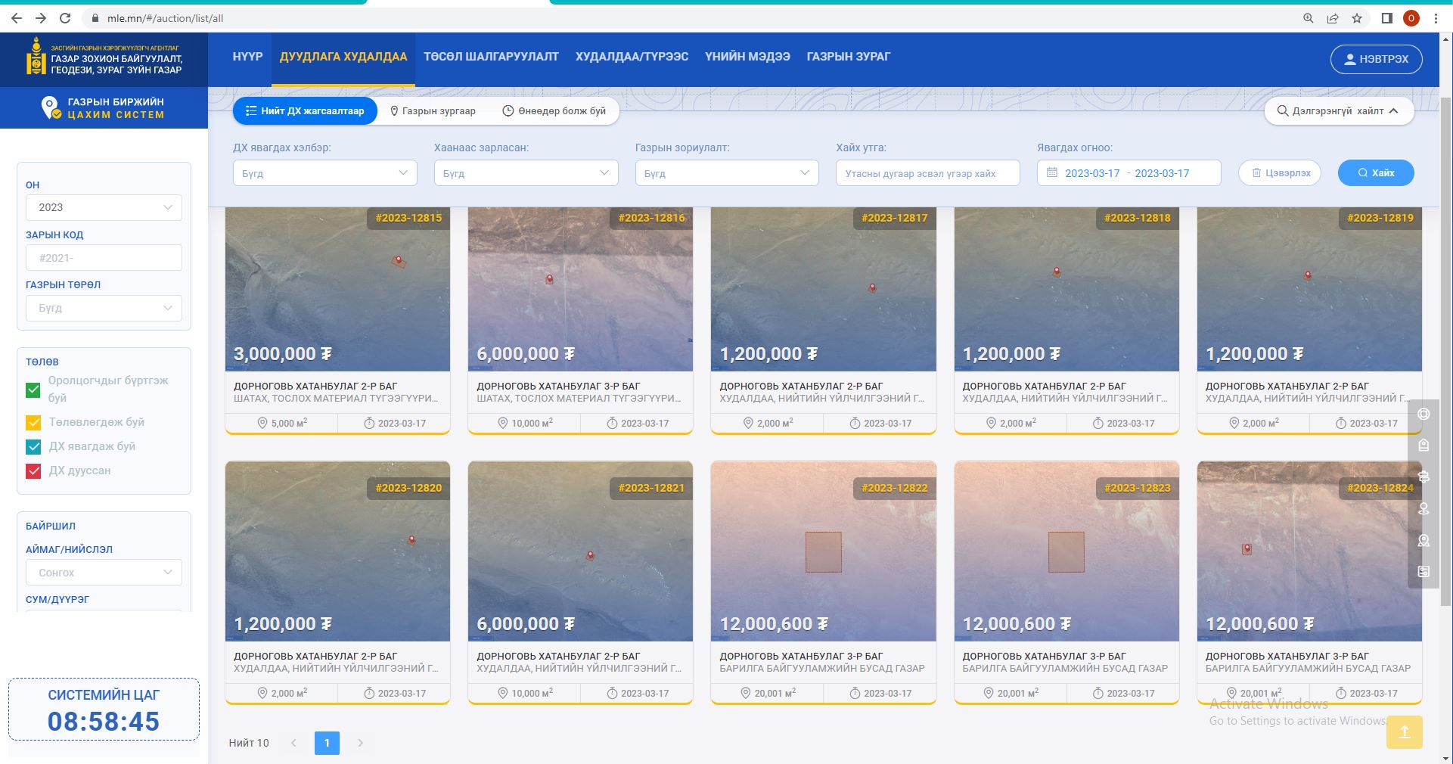Toggle the browser side panel icon

tap(1387, 18)
